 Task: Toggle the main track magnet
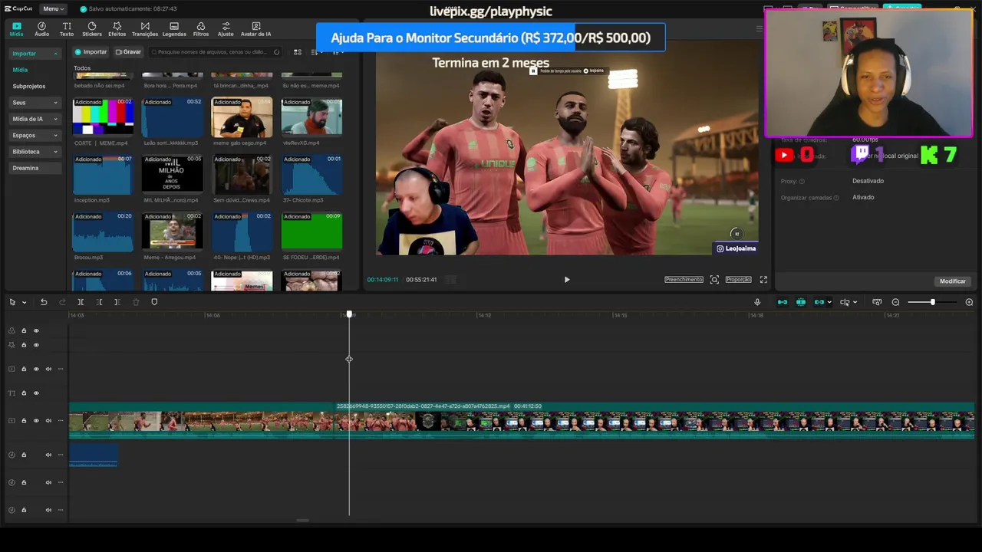coord(783,302)
